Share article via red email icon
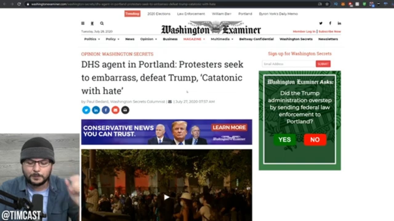 [115, 110]
